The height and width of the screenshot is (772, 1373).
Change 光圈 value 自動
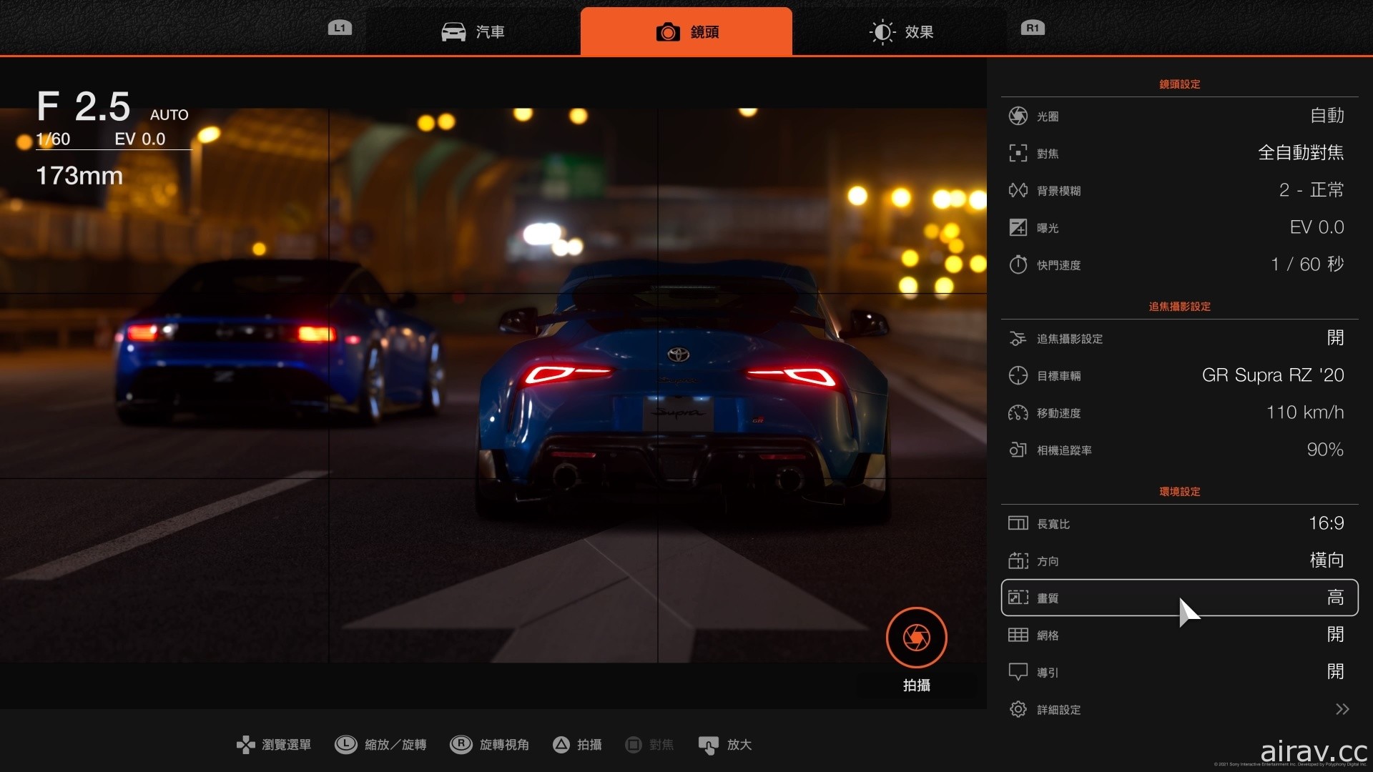1327,116
